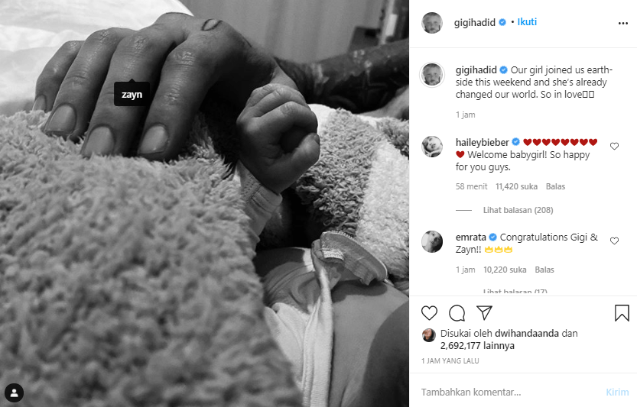Open gigihadid profile picture in header
This screenshot has height=407, width=637.
[432, 23]
